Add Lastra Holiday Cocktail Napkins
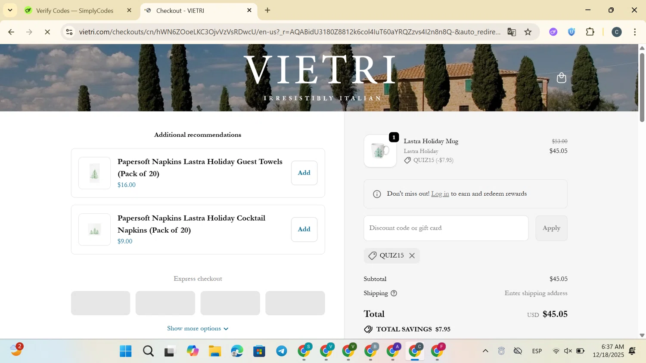 click(304, 229)
